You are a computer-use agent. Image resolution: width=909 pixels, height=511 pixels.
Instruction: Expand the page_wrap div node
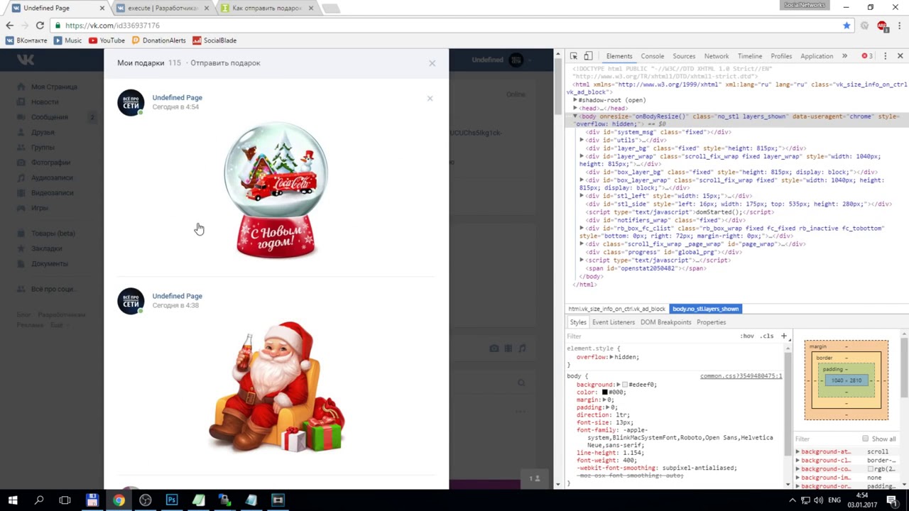582,243
